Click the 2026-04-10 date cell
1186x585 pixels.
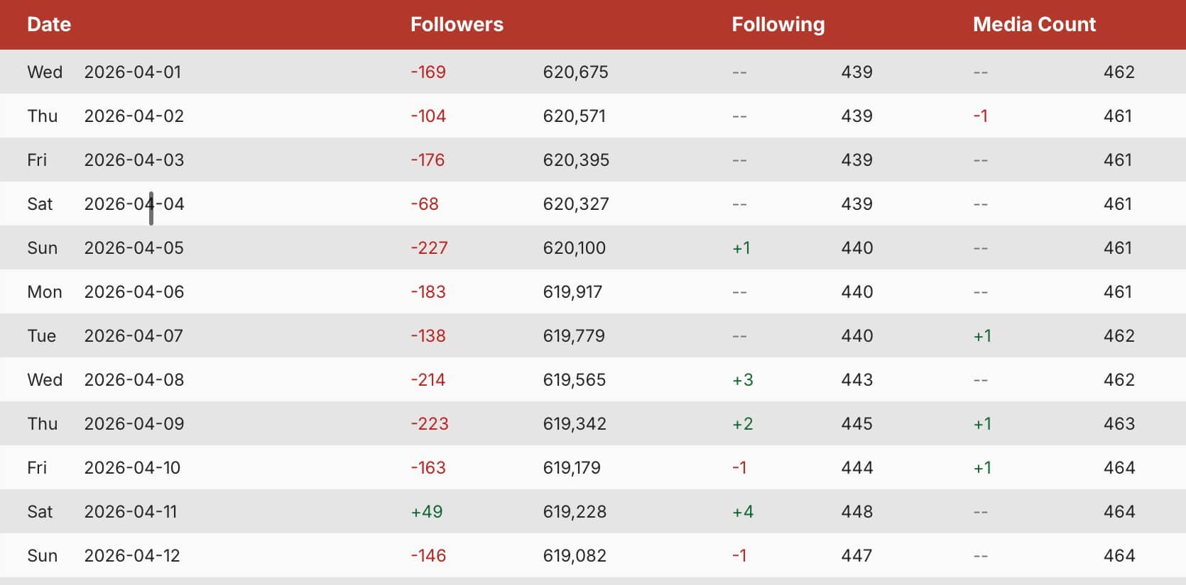click(132, 468)
